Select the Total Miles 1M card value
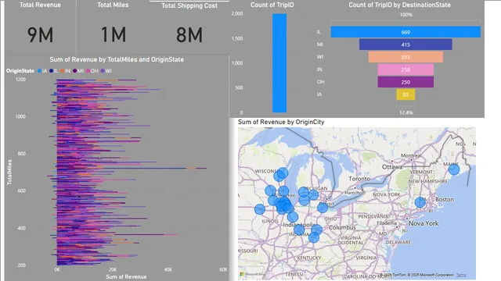Screen dimensions: 501x281 113,34
